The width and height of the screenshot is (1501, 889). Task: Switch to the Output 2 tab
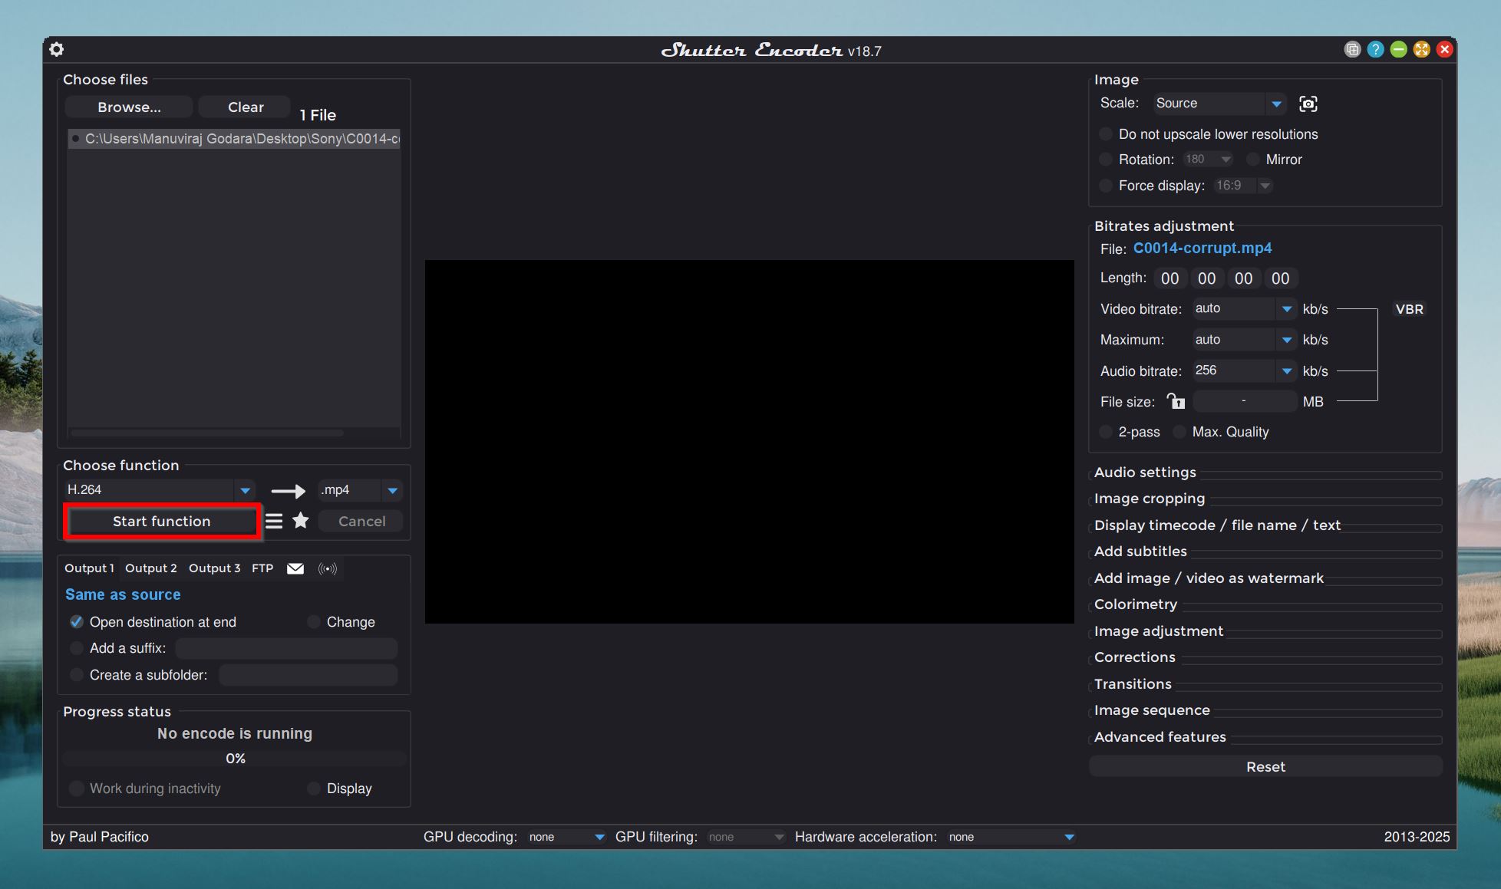coord(150,568)
